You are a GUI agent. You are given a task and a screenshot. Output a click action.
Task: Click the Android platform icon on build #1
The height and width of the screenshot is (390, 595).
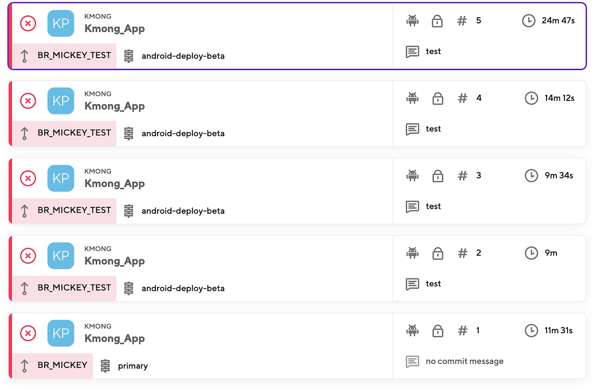pos(412,331)
